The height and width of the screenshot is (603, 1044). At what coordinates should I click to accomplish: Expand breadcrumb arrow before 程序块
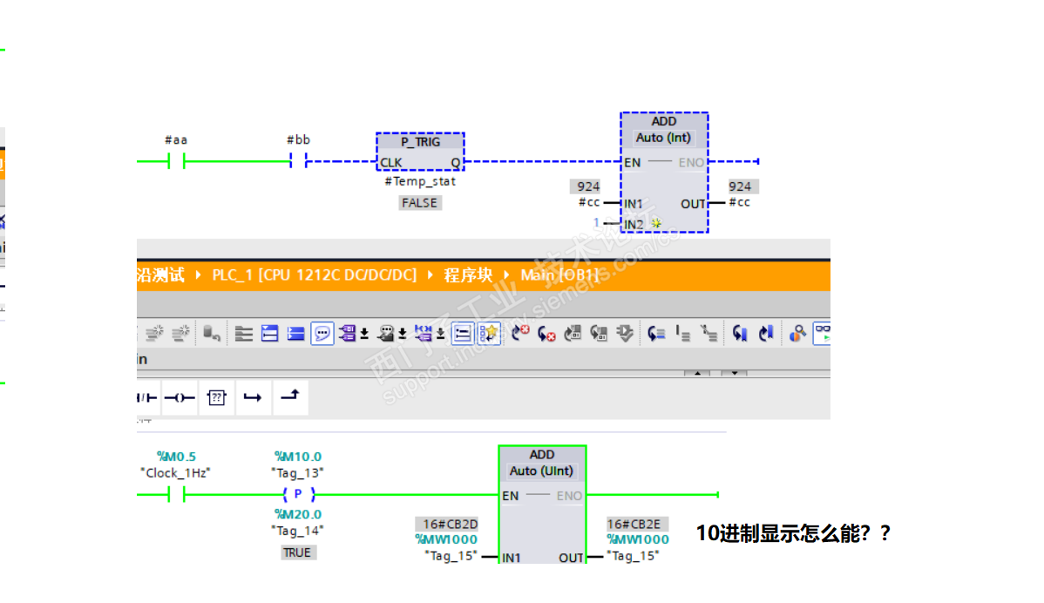click(x=430, y=274)
